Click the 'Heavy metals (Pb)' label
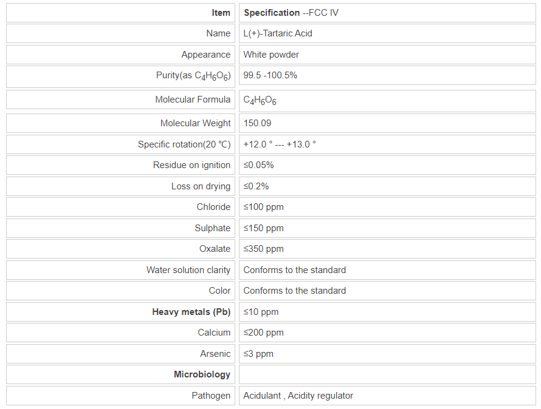Image resolution: width=541 pixels, height=409 pixels. point(191,312)
